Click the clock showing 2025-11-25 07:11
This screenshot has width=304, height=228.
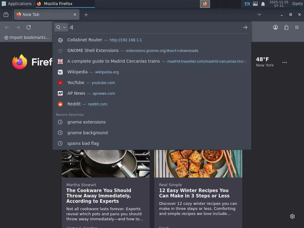point(279,4)
